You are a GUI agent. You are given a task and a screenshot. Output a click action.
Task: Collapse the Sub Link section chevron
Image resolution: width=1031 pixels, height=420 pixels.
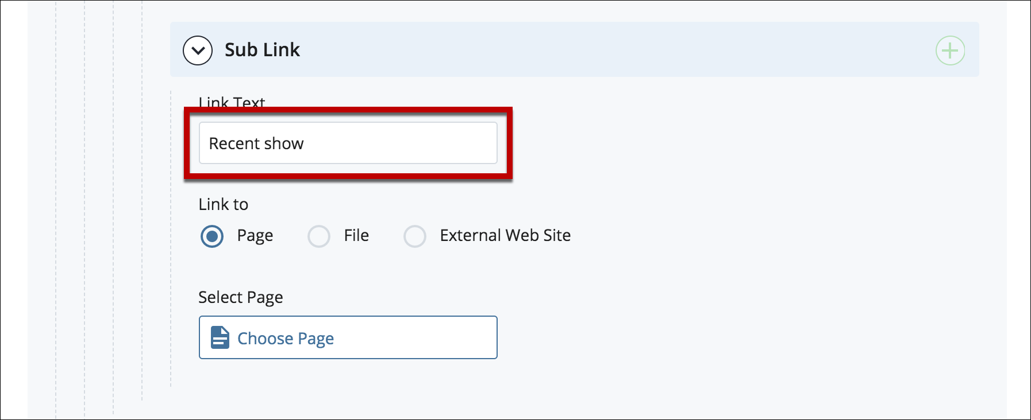point(198,50)
